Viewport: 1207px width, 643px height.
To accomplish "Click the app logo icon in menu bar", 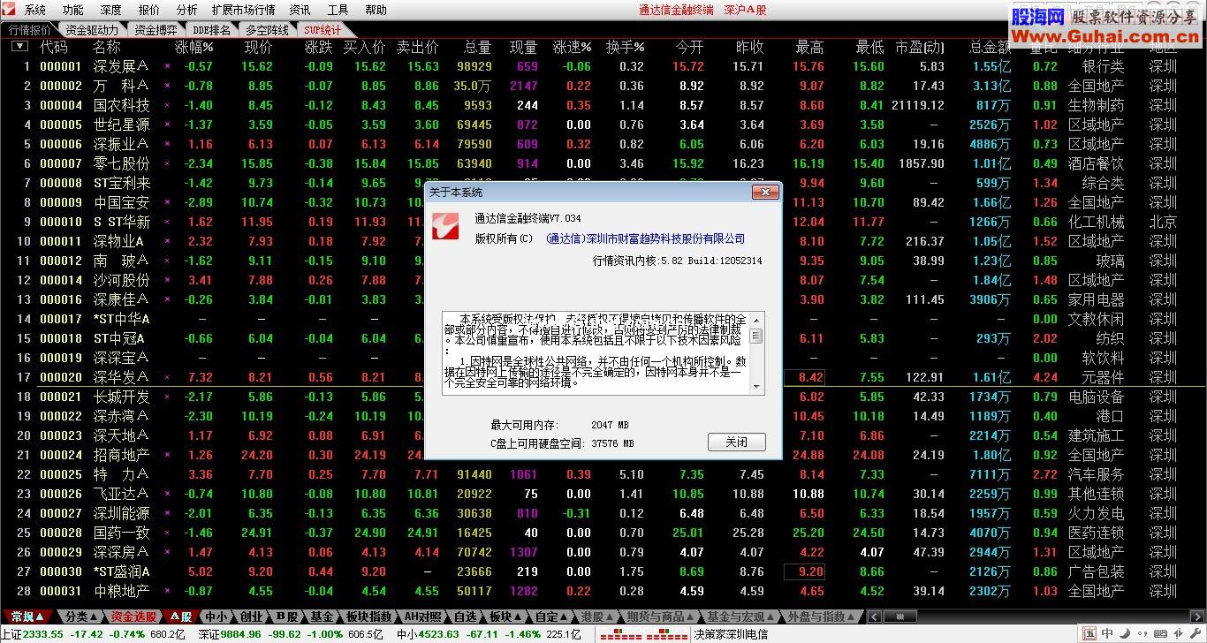I will 10,10.
